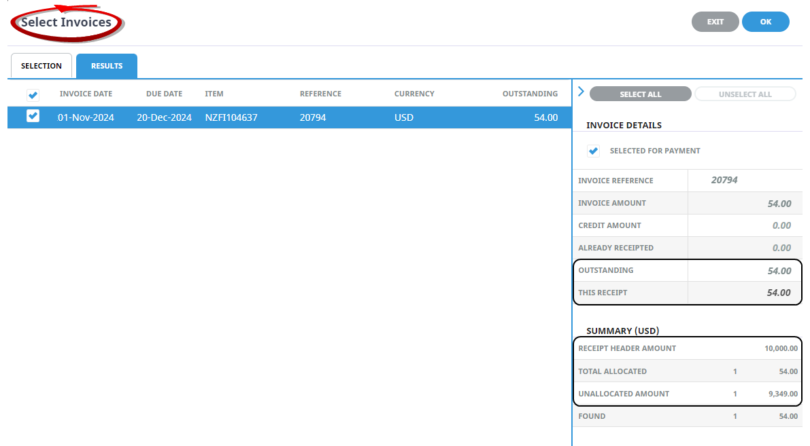Viewport: 810px width, 446px height.
Task: Click the Unselect All button
Action: [745, 94]
